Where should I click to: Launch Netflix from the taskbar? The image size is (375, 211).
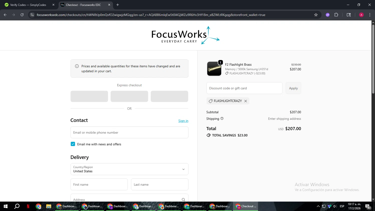pyautogui.click(x=28, y=206)
